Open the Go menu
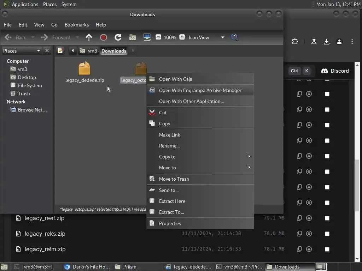Screen dimensions: 362x271 54,25
